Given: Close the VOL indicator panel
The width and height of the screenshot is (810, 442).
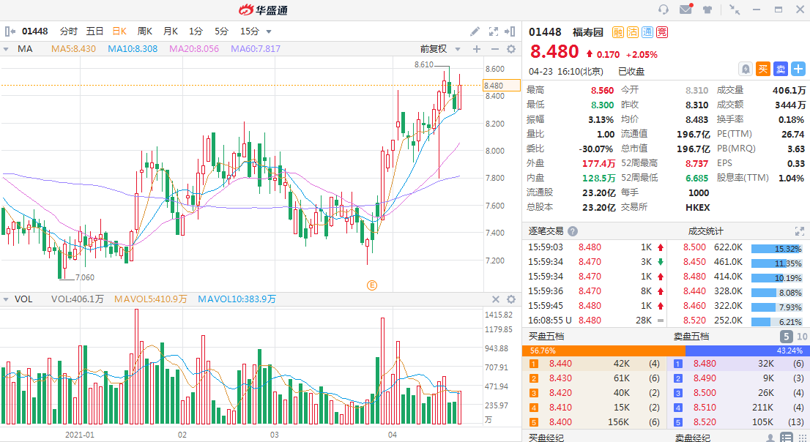Looking at the screenshot, I should [x=495, y=299].
